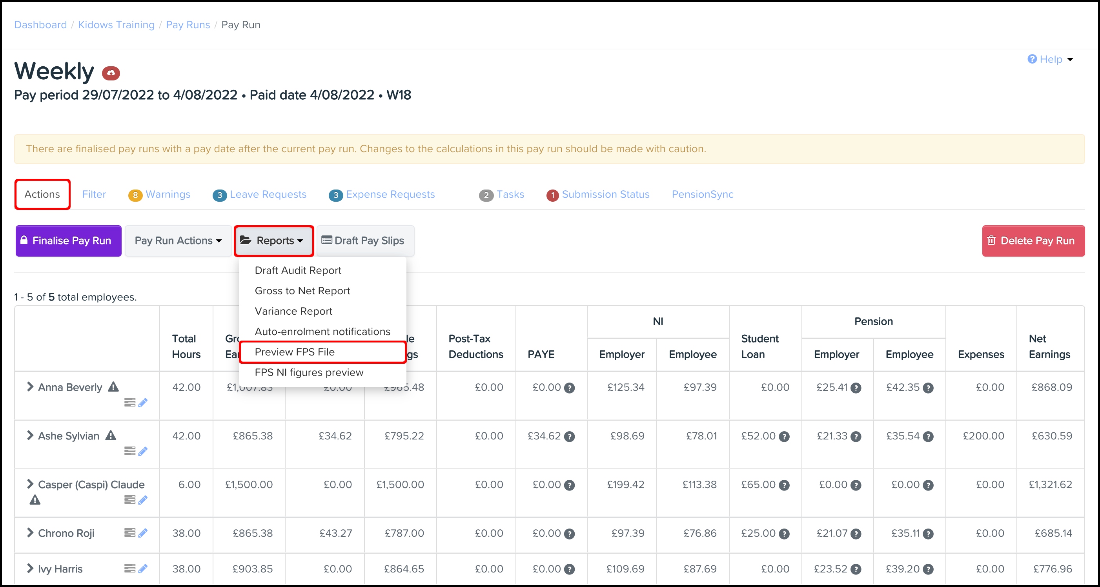The width and height of the screenshot is (1100, 587).
Task: Open the Pay Run Actions dropdown
Action: (178, 241)
